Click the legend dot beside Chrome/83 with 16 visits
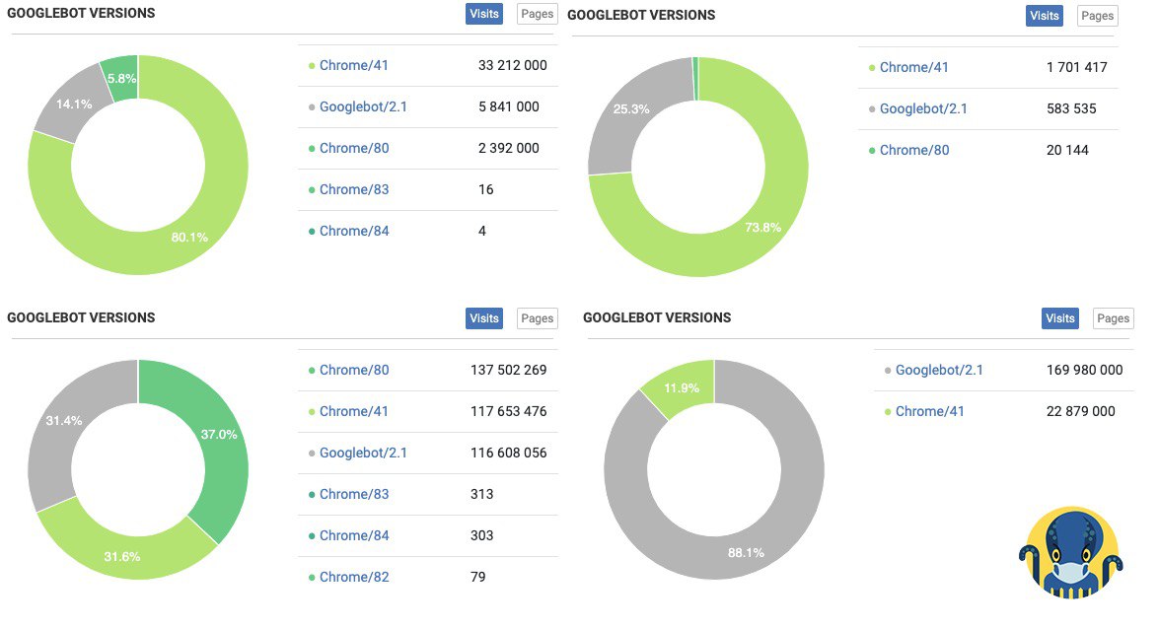The height and width of the screenshot is (629, 1158). 312,190
